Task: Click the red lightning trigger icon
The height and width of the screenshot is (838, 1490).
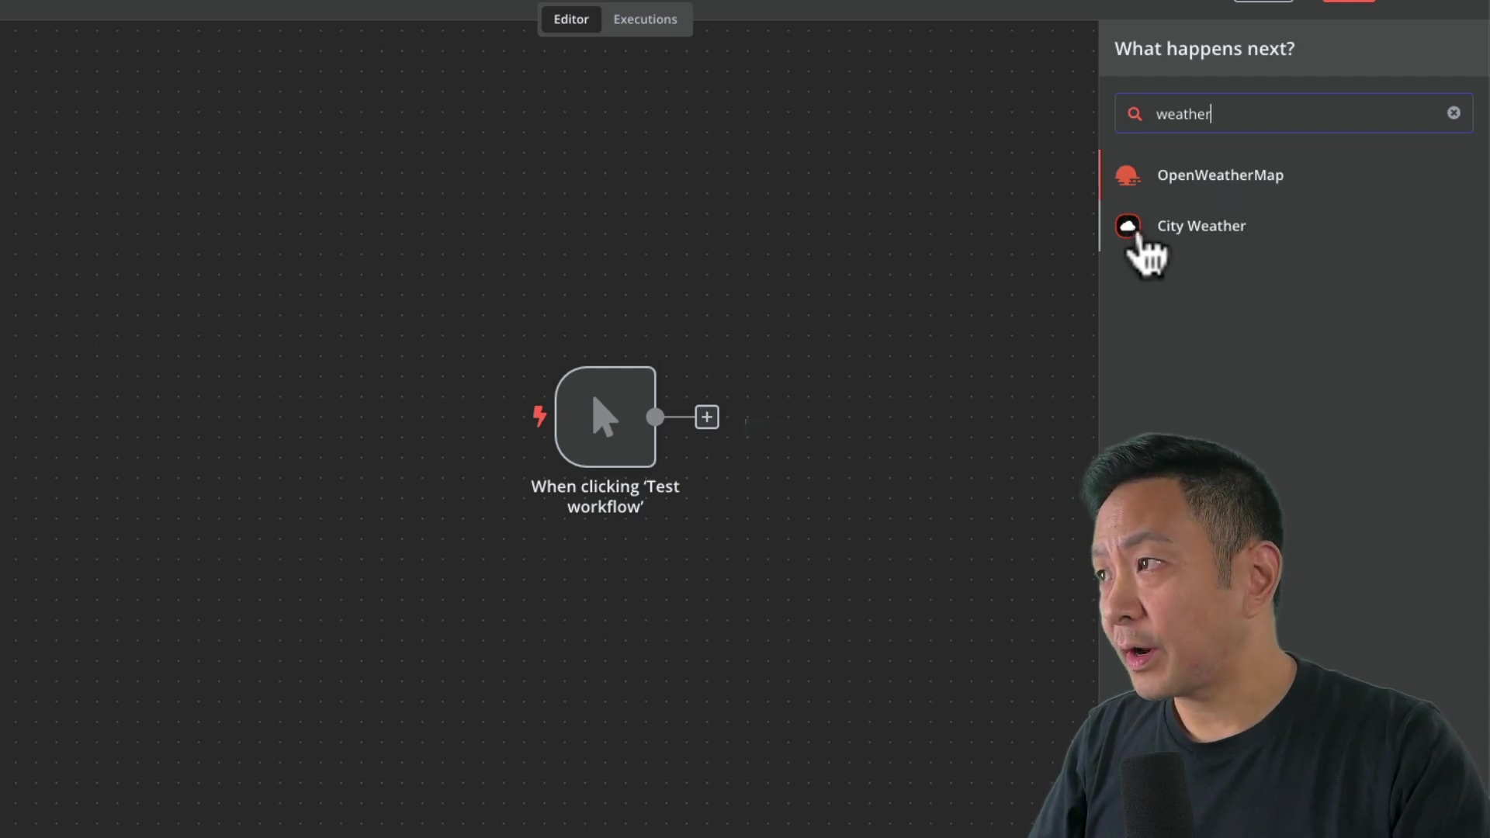Action: coord(539,416)
